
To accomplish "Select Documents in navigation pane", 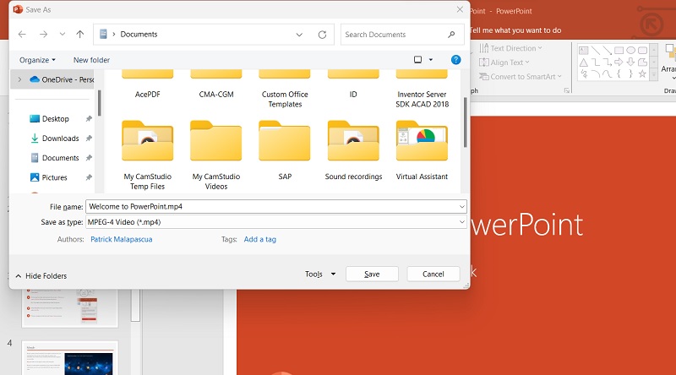I will point(60,158).
